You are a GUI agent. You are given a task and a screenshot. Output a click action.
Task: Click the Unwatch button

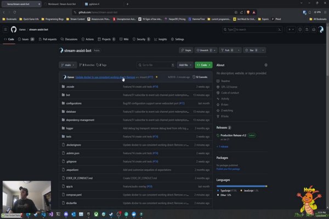(x=203, y=50)
